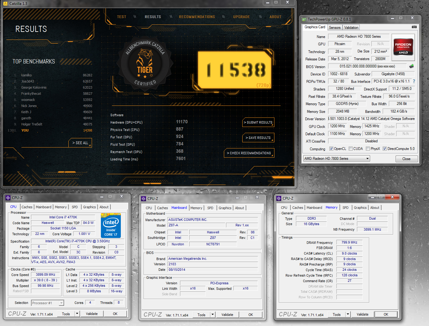Toggle the OpenCL checkbox in GPU-Z
The width and height of the screenshot is (429, 326).
(331, 149)
